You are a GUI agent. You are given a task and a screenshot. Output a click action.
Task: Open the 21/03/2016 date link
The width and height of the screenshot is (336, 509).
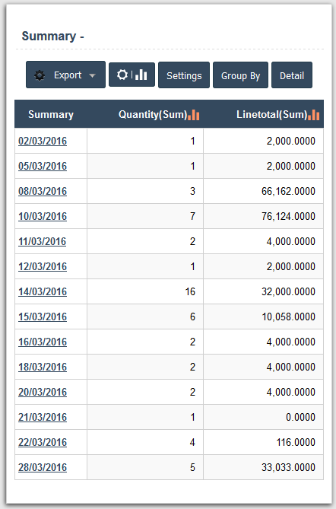43,417
